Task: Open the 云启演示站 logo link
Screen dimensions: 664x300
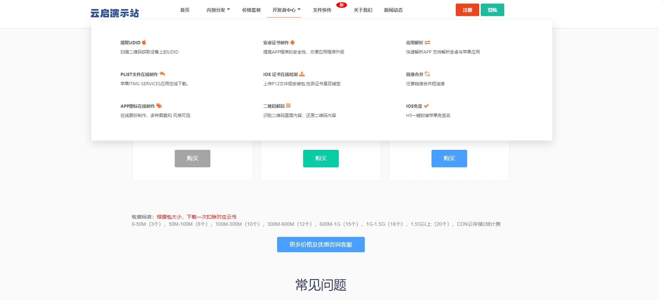Action: tap(115, 13)
